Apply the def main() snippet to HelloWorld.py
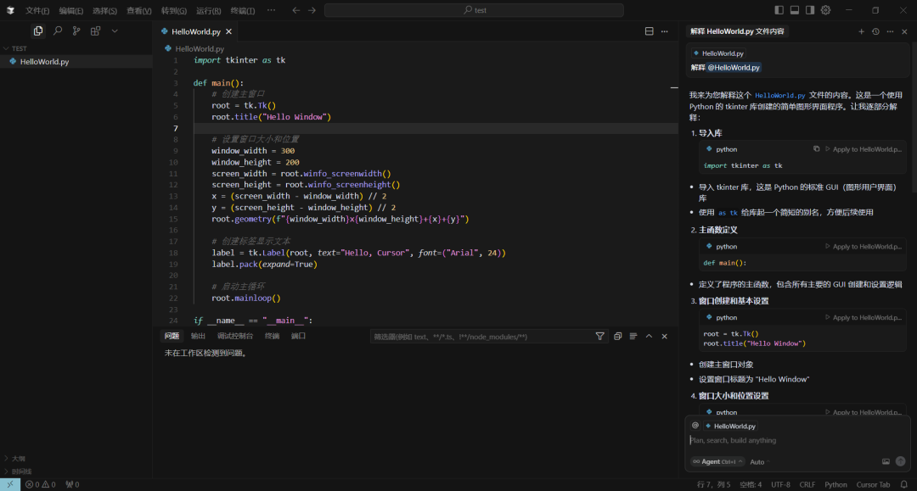This screenshot has height=491, width=917. (864, 247)
